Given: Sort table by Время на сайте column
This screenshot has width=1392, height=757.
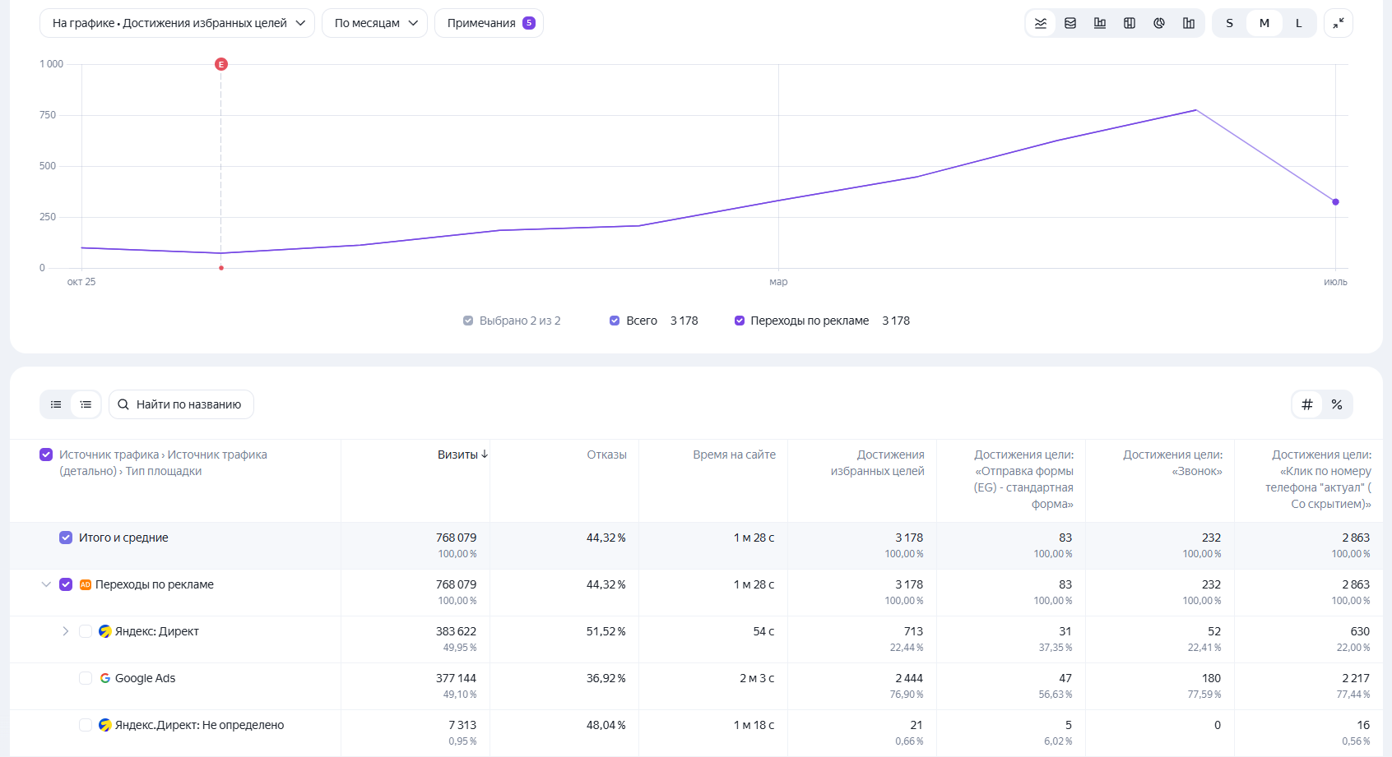Looking at the screenshot, I should (735, 455).
